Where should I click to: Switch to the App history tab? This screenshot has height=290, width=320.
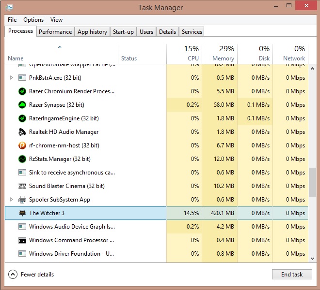[92, 32]
